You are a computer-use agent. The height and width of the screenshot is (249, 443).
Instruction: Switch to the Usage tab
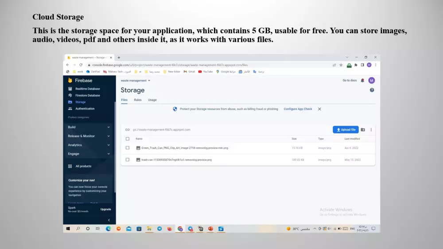click(x=152, y=100)
